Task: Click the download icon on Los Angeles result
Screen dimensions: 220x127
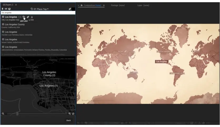Action: [x=32, y=17]
